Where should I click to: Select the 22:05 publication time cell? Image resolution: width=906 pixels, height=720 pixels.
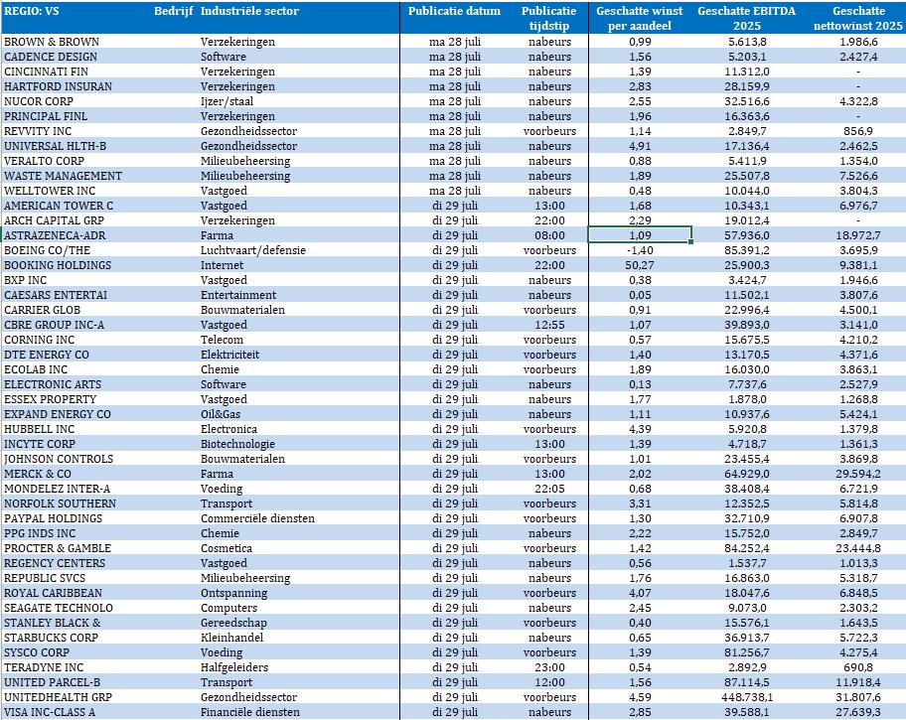(549, 489)
